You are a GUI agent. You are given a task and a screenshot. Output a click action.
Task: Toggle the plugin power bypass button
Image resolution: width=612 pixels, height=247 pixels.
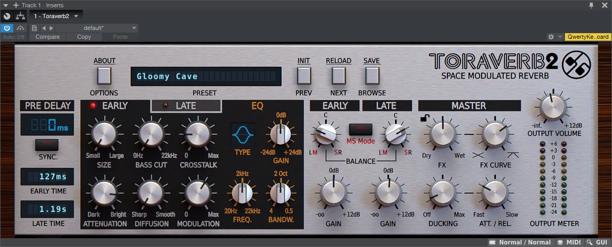[7, 28]
